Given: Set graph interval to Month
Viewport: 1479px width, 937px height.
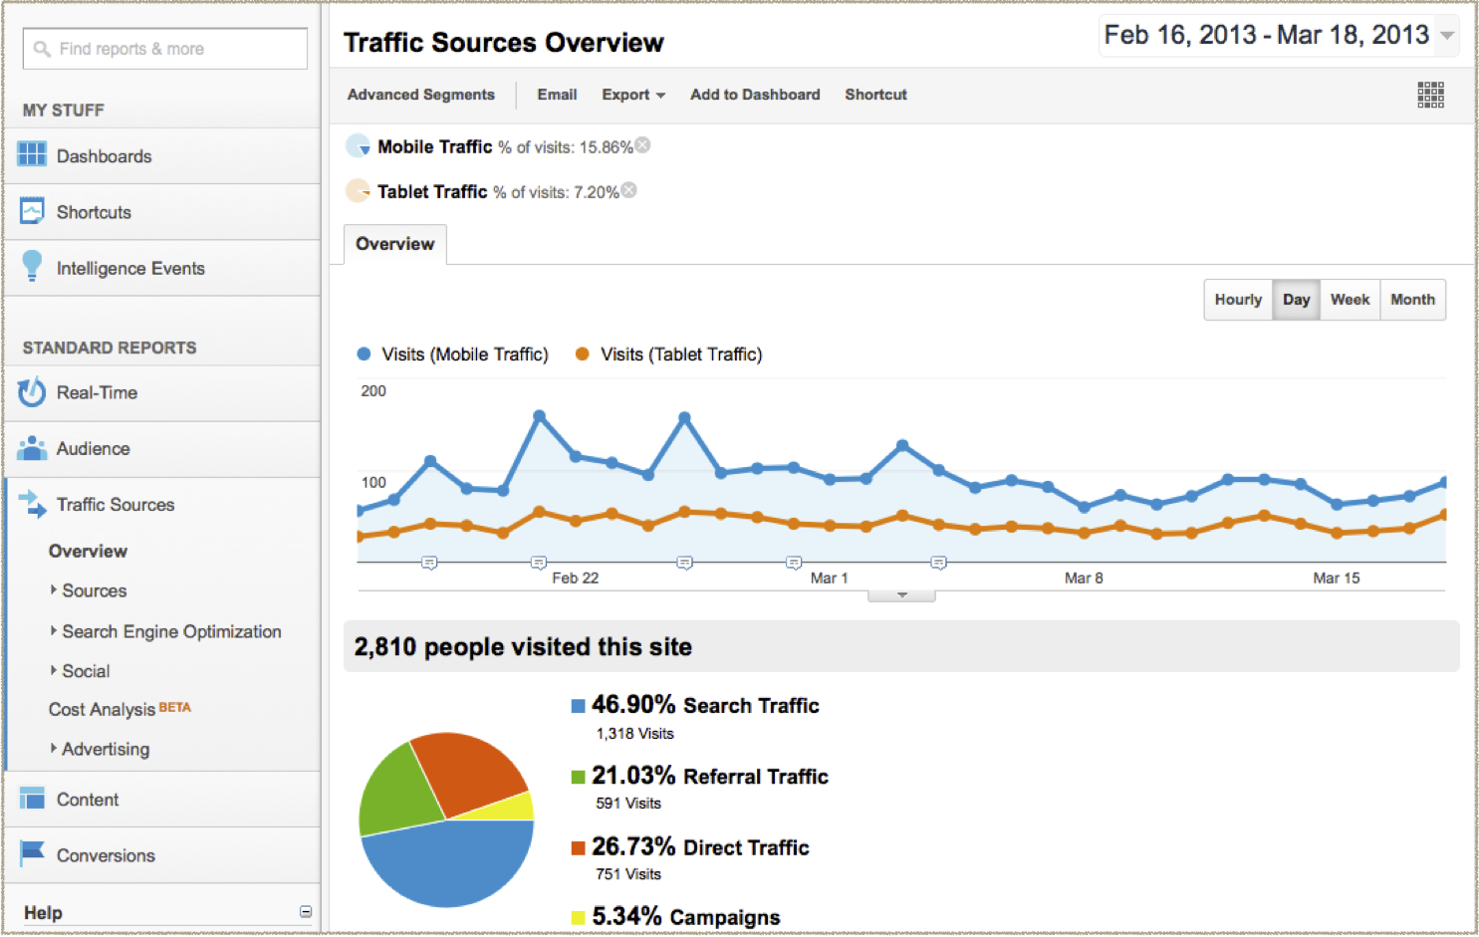Looking at the screenshot, I should tap(1412, 300).
